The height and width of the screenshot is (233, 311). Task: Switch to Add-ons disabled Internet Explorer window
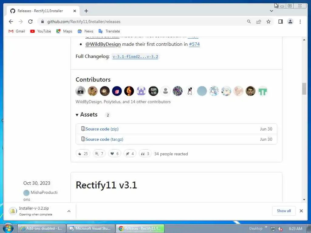(x=42, y=228)
